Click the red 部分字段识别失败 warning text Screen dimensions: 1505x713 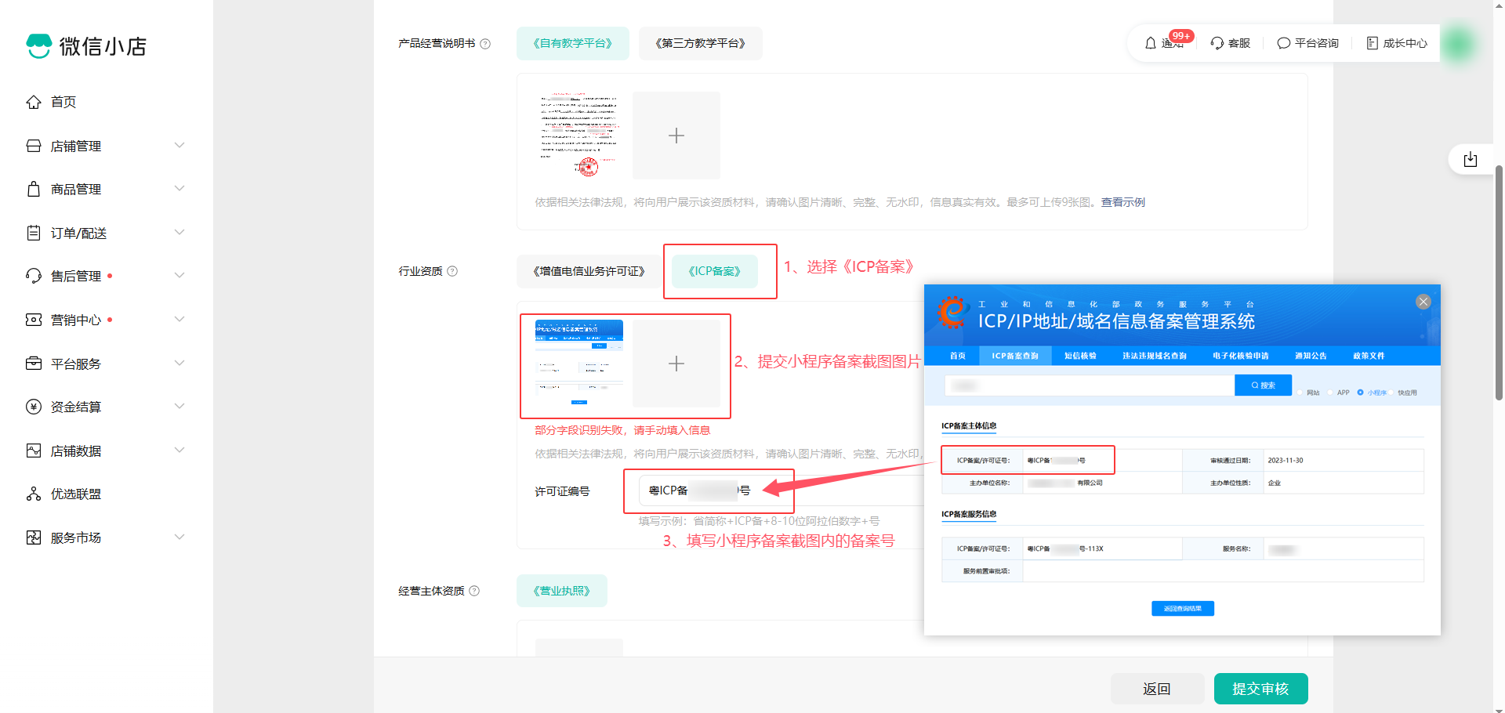[x=622, y=430]
